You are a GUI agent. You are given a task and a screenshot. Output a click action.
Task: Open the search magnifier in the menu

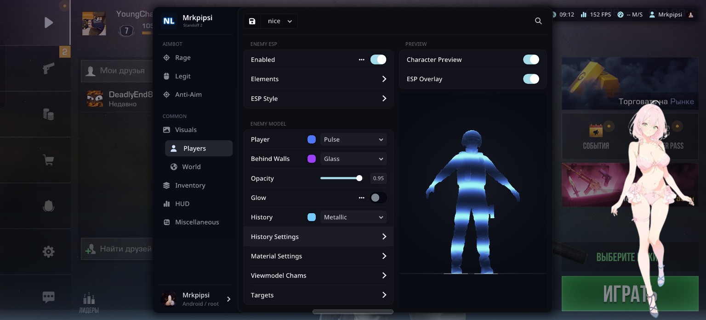pyautogui.click(x=538, y=21)
